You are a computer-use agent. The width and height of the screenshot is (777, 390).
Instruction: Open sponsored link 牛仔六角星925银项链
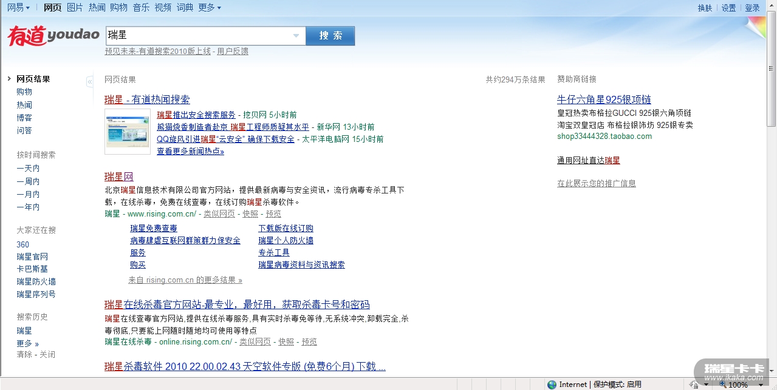[x=604, y=99]
